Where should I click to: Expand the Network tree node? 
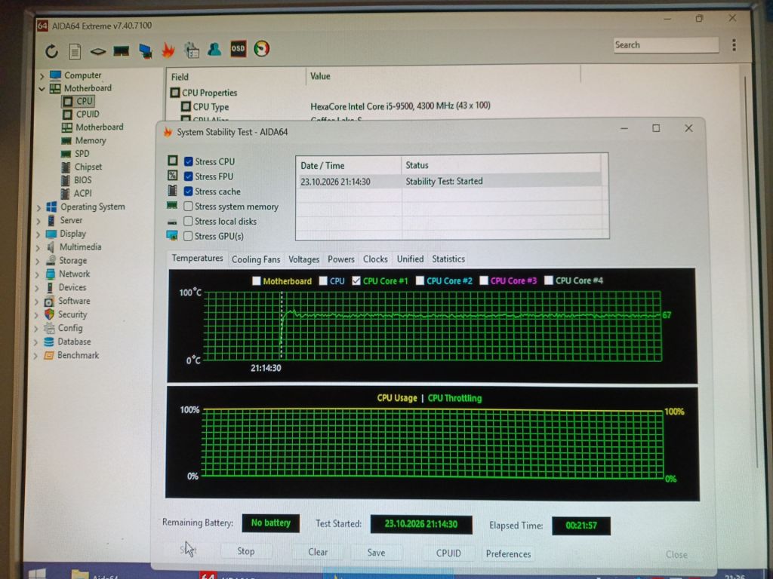tap(36, 274)
